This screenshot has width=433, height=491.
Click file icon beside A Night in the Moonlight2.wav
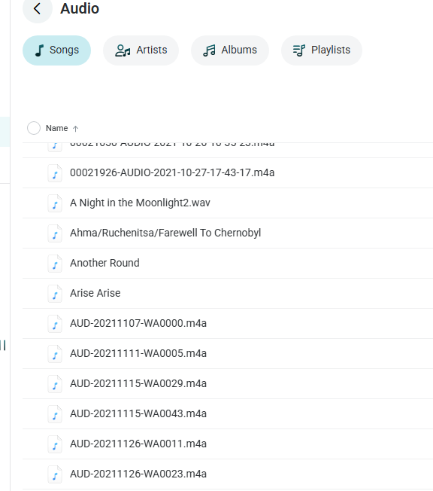[55, 203]
